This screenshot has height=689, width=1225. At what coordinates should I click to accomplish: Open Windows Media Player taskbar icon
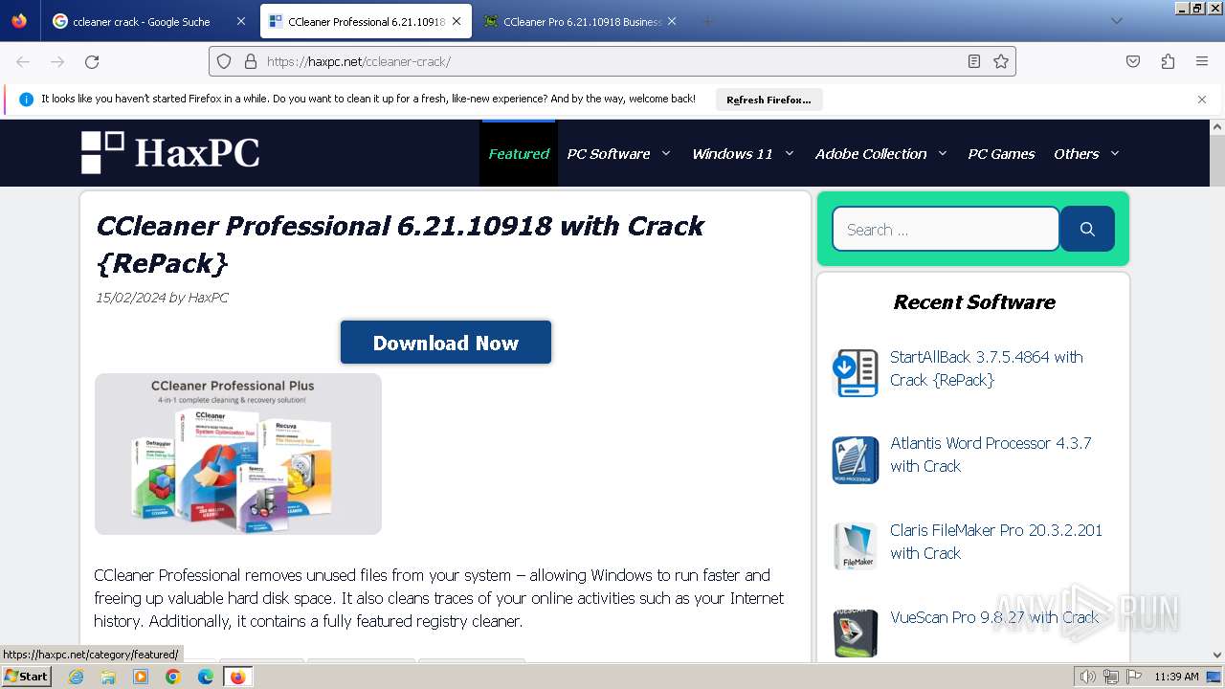tap(141, 677)
